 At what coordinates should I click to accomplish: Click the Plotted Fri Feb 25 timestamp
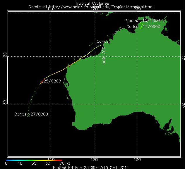pos(92,168)
